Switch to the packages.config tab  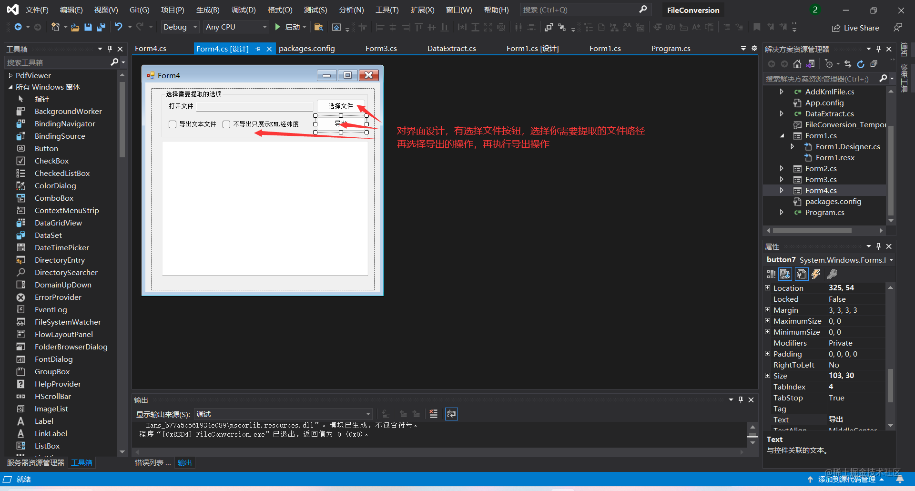pyautogui.click(x=307, y=49)
